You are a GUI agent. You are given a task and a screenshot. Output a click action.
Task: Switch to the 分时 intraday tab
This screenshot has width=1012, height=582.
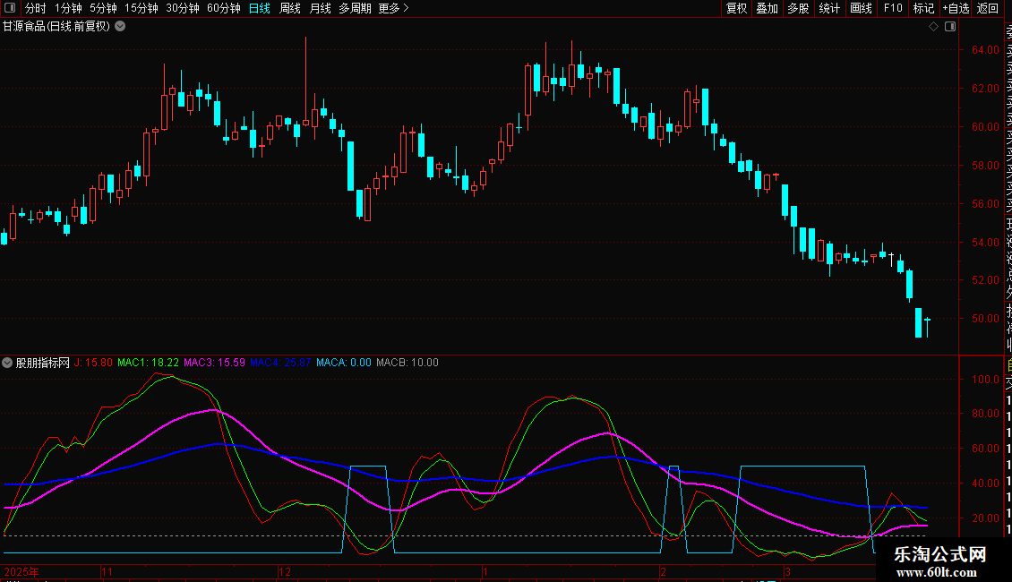(36, 8)
